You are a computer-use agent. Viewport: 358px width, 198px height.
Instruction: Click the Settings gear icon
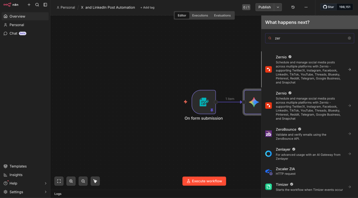[5, 192]
